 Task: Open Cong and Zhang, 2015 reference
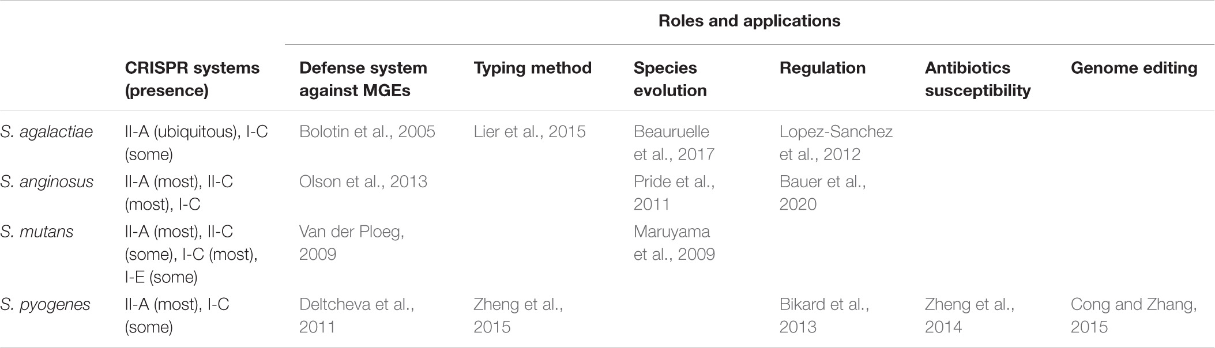click(1134, 316)
